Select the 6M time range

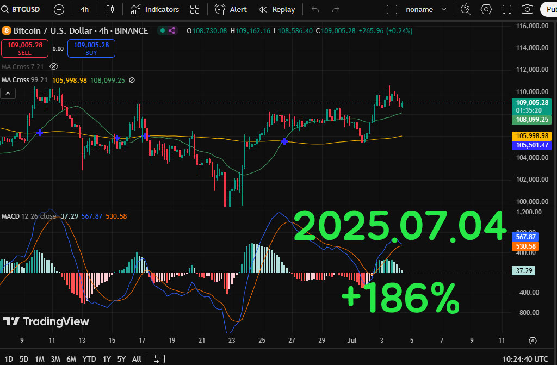point(71,359)
